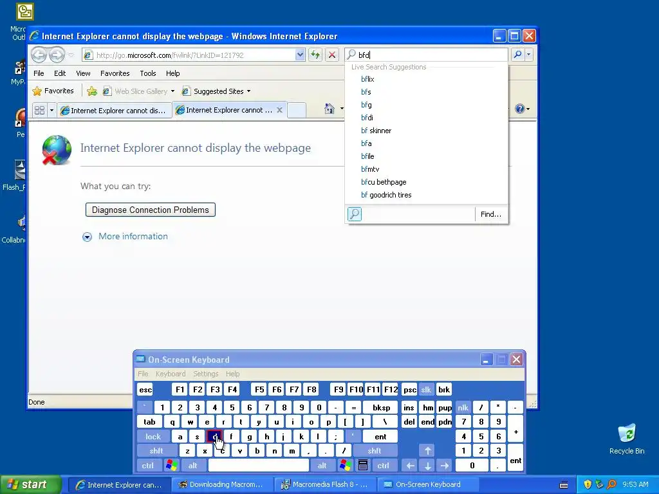Click the bksp key on On-Screen Keyboard
Viewport: 659px width, 494px height.
pyautogui.click(x=381, y=407)
